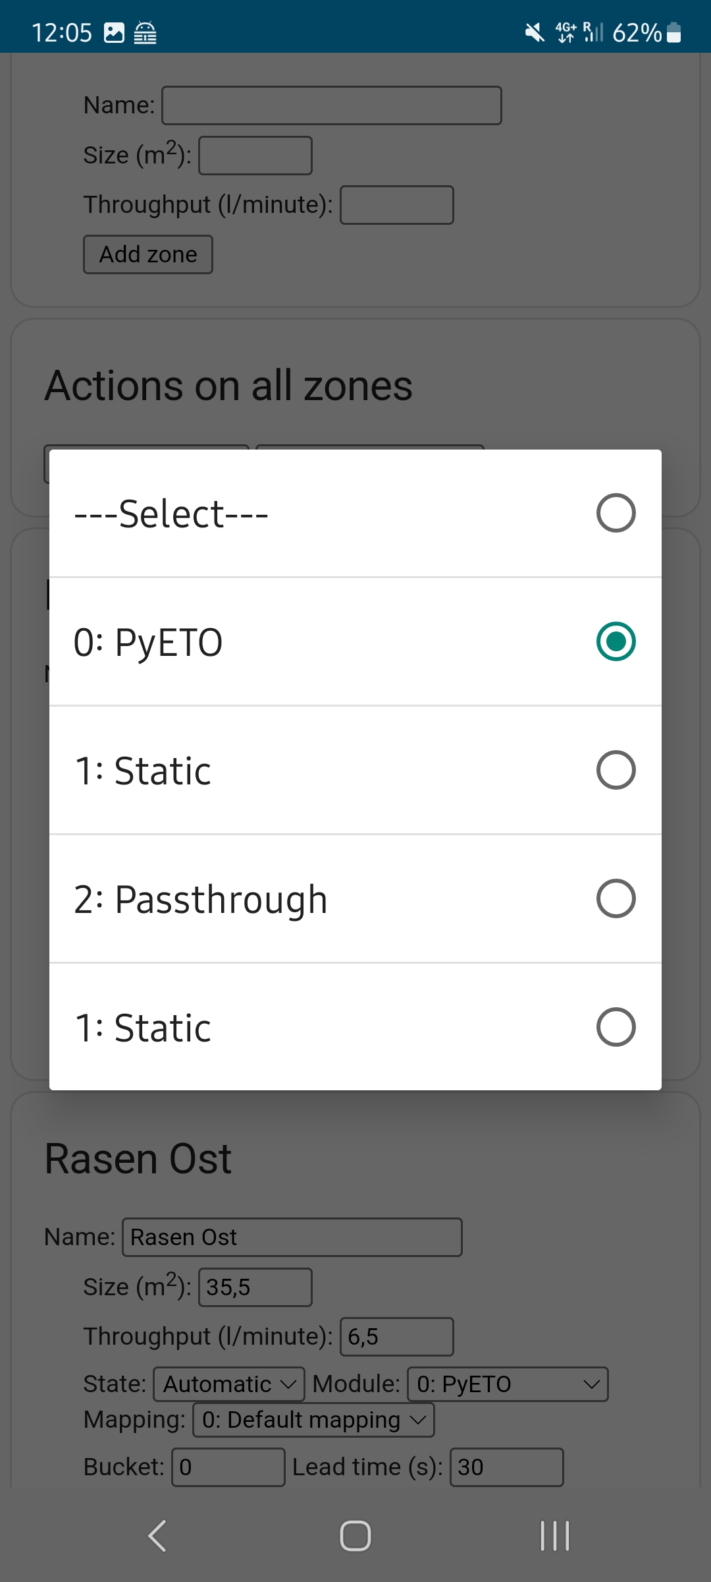Tap the Add zone button

tap(147, 254)
